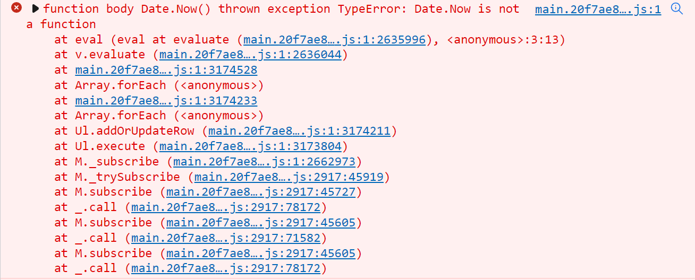
Task: Open the Ul.addOrUpdateRow source link
Action: 299,131
